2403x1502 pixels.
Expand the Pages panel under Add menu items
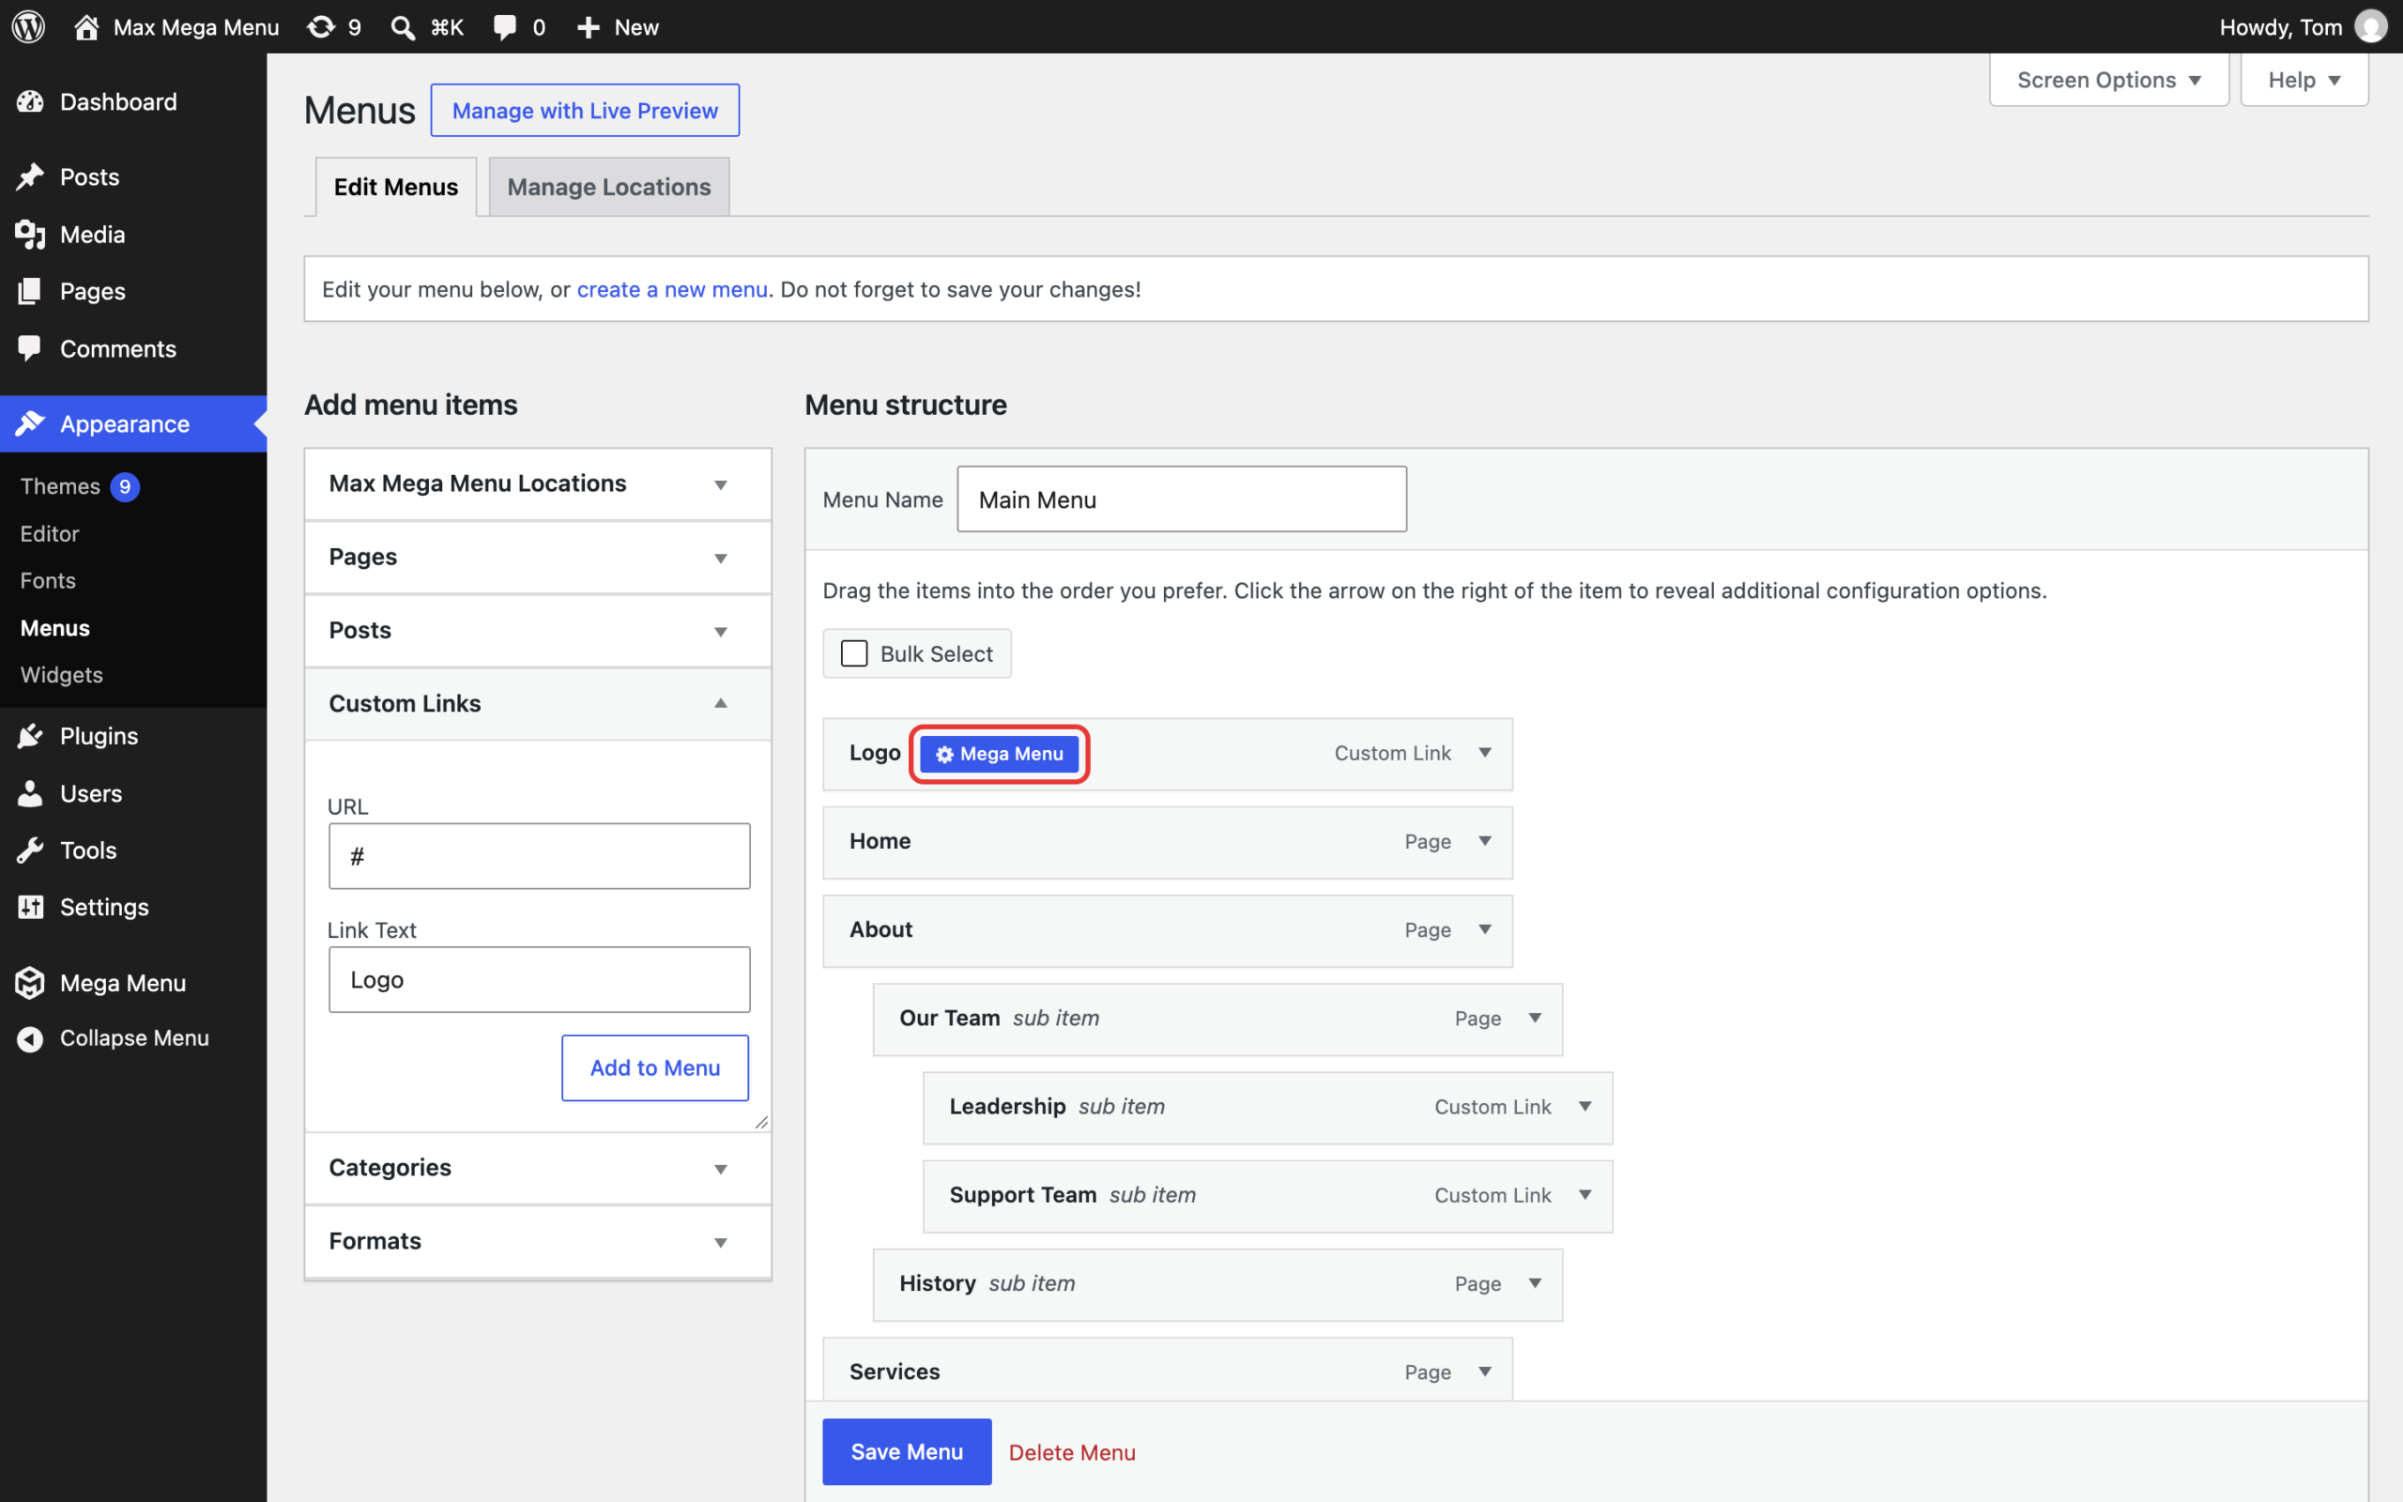click(721, 558)
